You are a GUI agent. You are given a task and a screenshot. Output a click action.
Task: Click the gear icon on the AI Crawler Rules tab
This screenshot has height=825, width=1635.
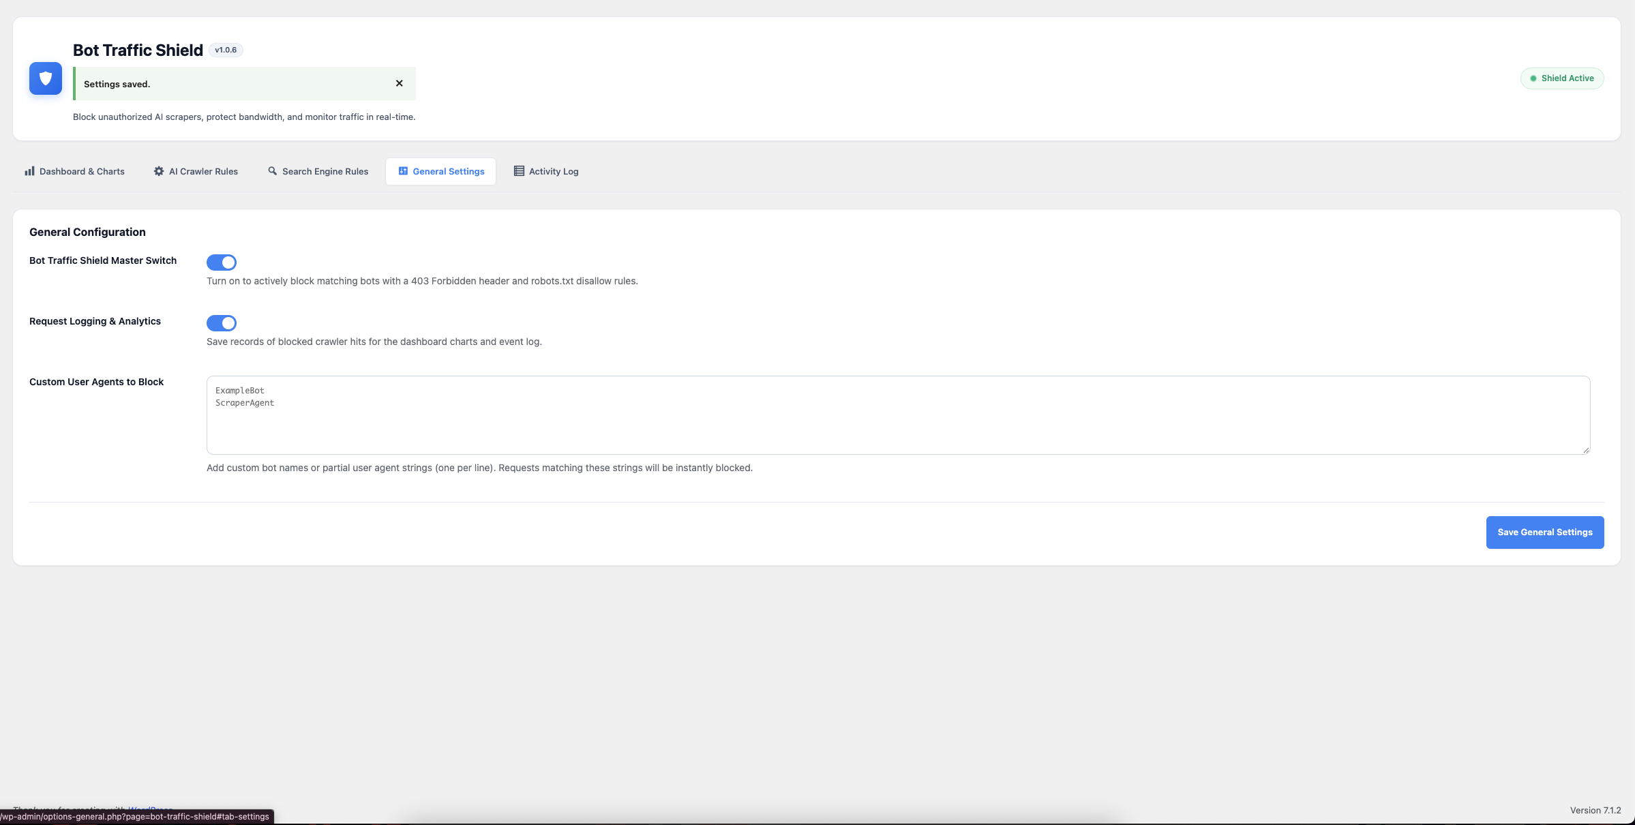point(159,171)
